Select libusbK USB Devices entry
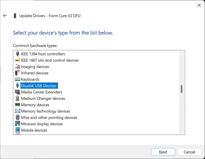The height and width of the screenshot is (159, 205). (39, 86)
